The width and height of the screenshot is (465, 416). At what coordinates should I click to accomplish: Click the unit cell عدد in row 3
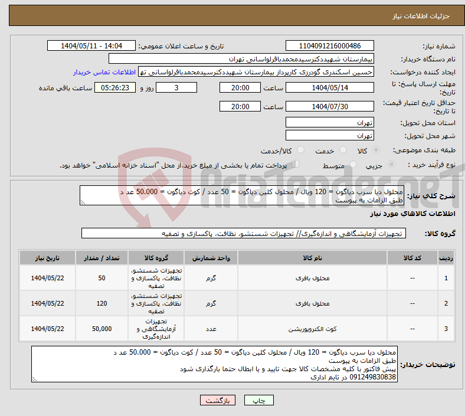click(211, 329)
